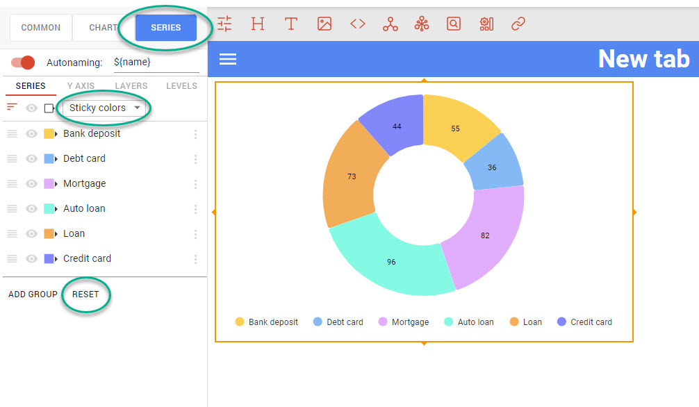The image size is (699, 407).
Task: Switch to the COMMON tab
Action: pyautogui.click(x=41, y=28)
